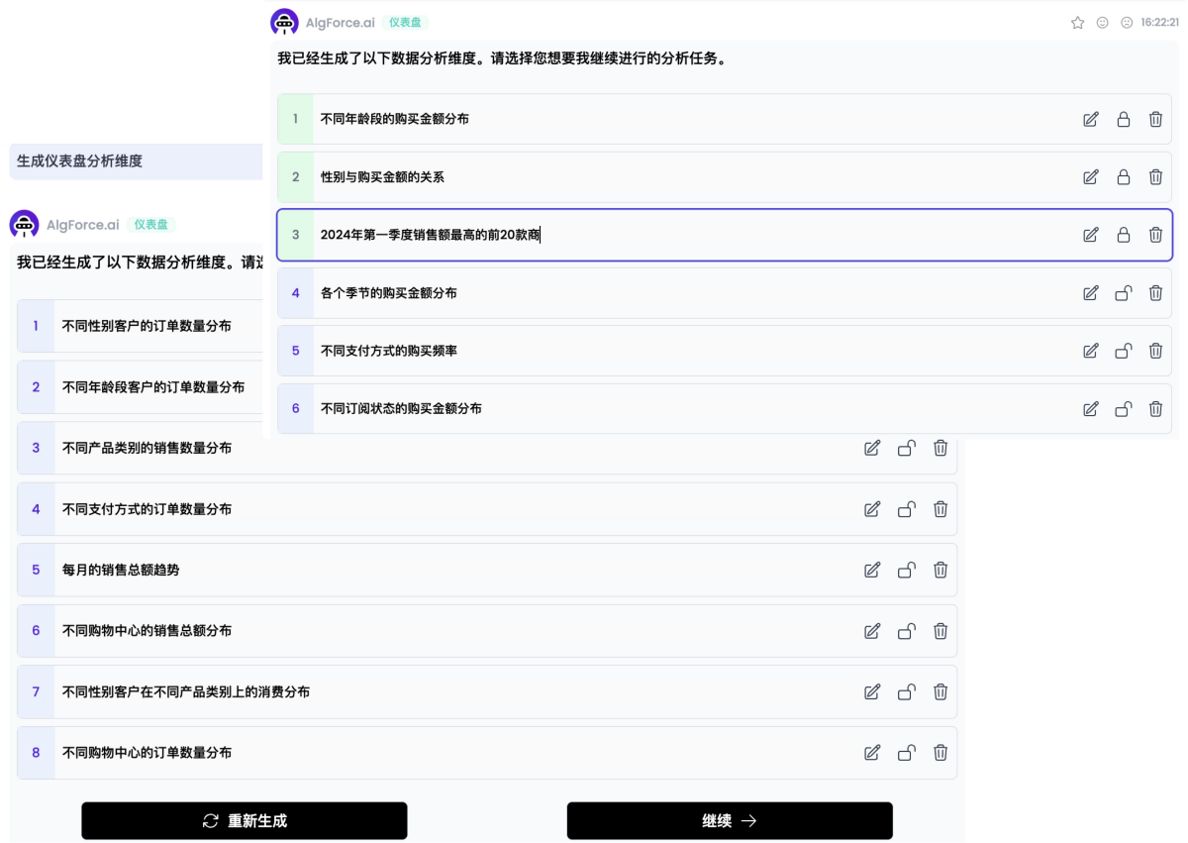The image size is (1188, 843).
Task: Click the sad face feedback icon
Action: click(x=1127, y=23)
